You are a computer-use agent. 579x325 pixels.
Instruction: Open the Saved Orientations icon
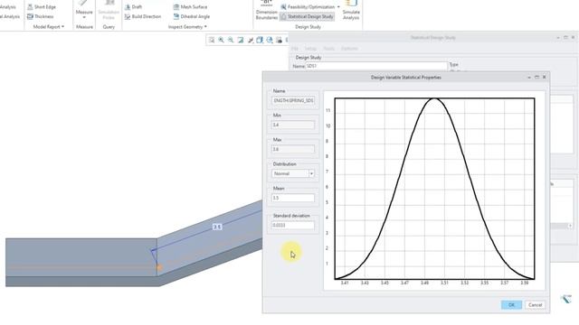pos(270,40)
